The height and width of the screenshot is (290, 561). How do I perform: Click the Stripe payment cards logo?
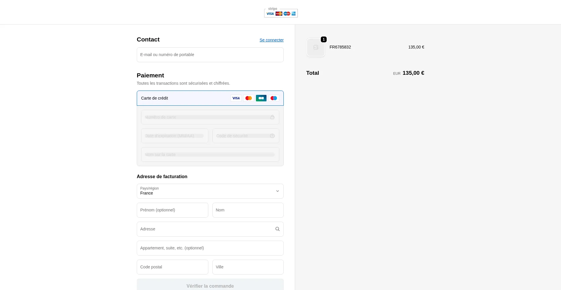(x=281, y=12)
